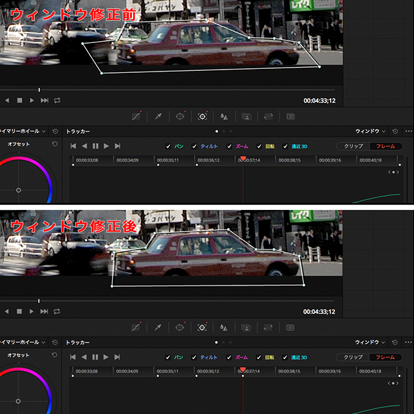Image resolution: width=414 pixels, height=414 pixels.
Task: Open the Curves palette in the upper panel
Action: pos(136,116)
